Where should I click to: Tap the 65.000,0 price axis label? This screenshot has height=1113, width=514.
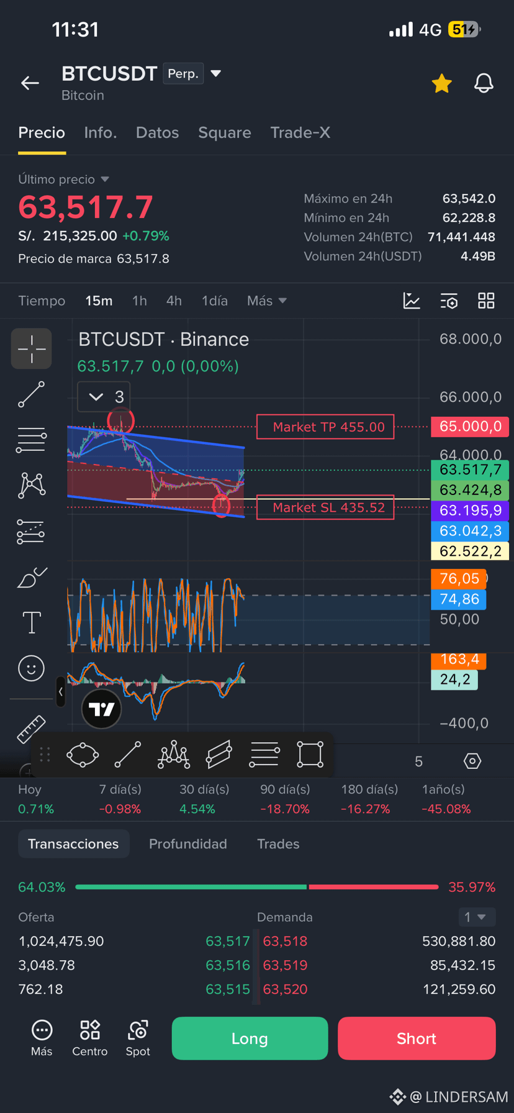pos(470,427)
